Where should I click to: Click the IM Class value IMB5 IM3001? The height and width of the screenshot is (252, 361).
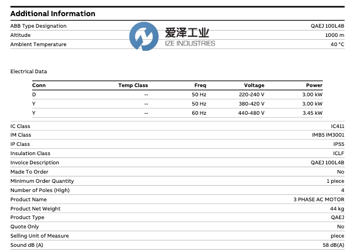click(328, 135)
